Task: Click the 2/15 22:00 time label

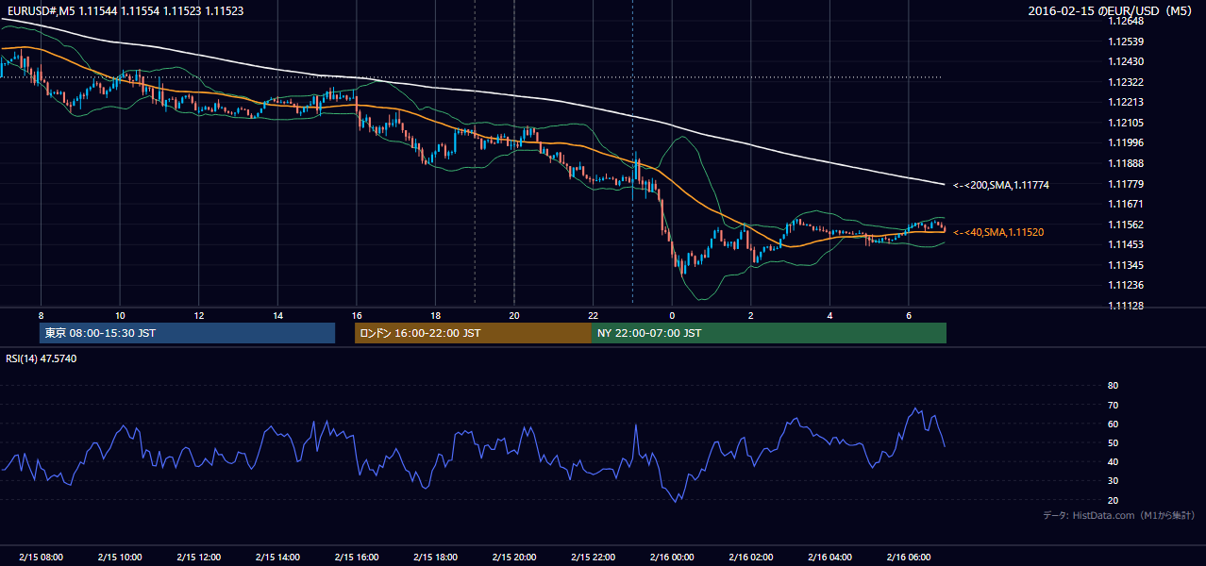Action: click(593, 557)
